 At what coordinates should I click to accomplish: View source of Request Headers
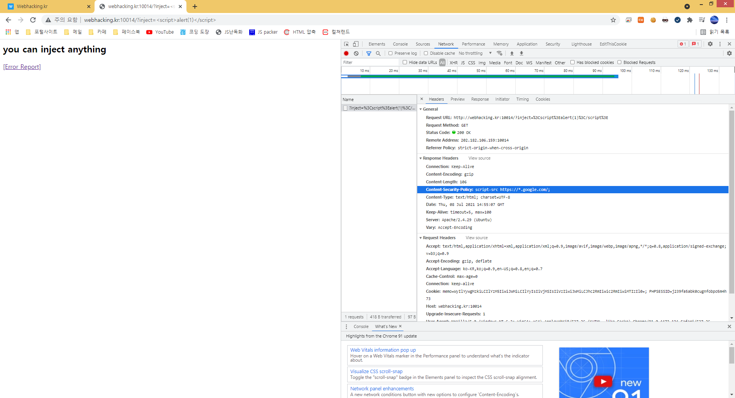(x=477, y=238)
